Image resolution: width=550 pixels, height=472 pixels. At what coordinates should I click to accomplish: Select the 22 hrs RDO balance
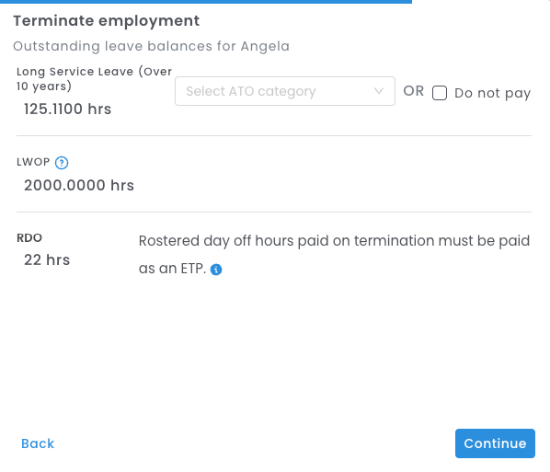tap(47, 260)
